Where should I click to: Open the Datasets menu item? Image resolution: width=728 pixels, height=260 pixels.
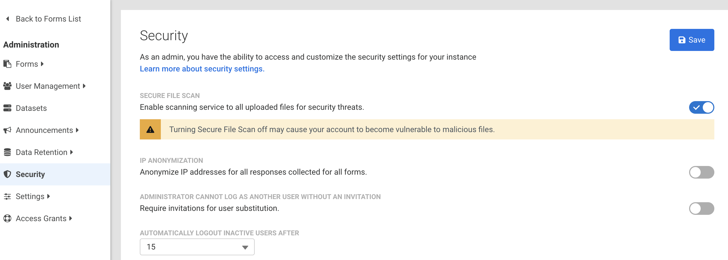click(x=31, y=108)
